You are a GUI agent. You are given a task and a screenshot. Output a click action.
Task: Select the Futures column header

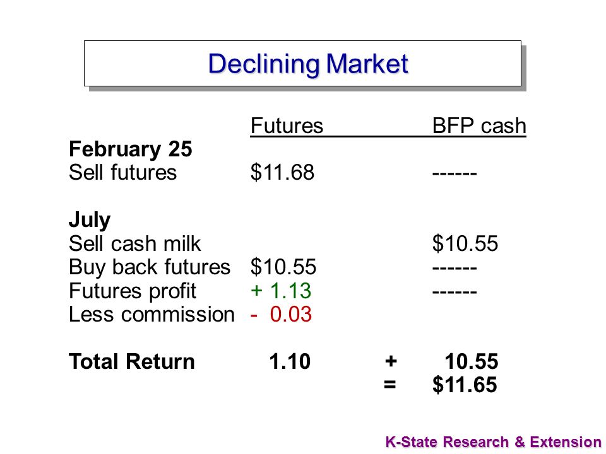tap(287, 126)
